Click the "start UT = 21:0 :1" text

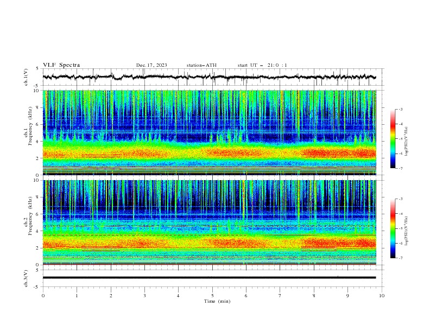point(262,65)
